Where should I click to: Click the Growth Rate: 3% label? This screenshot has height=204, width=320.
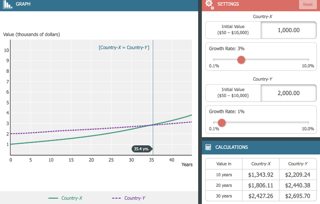coord(227,49)
